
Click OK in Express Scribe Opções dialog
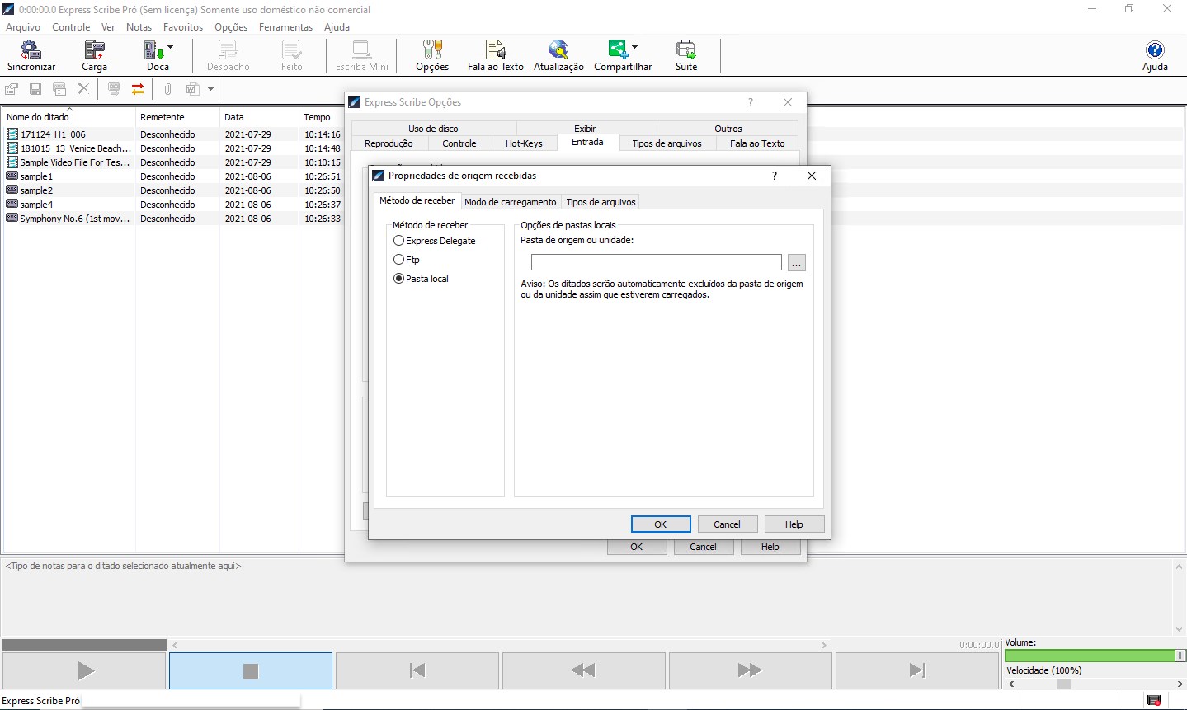(637, 547)
